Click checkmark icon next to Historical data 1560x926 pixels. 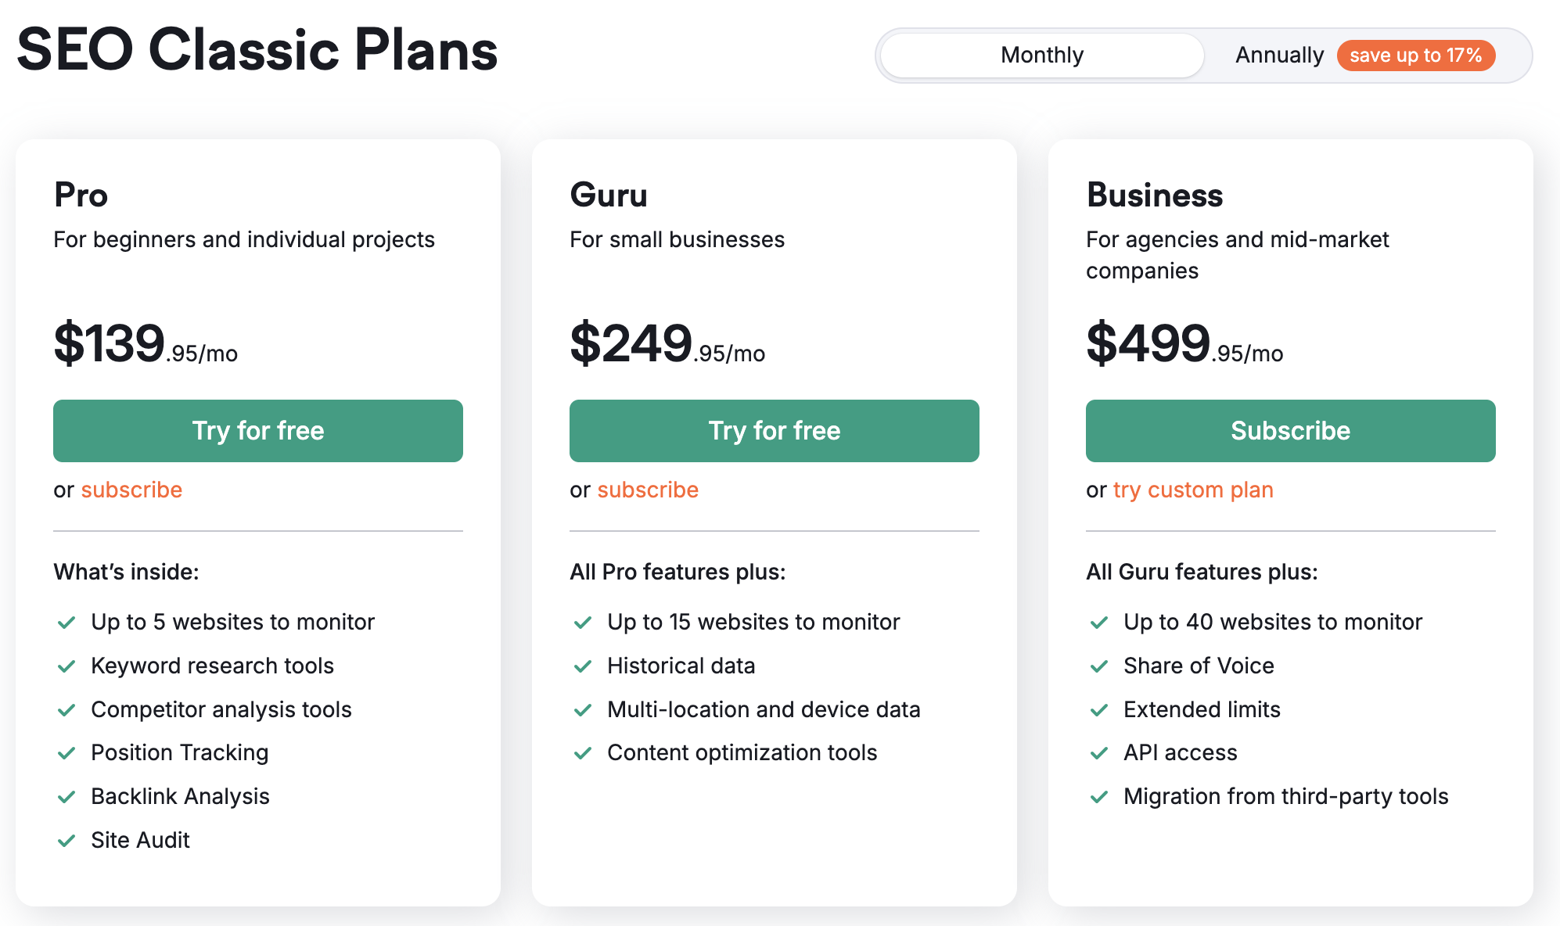(x=583, y=666)
